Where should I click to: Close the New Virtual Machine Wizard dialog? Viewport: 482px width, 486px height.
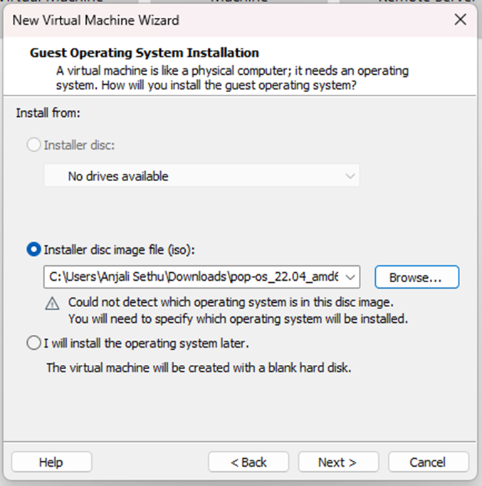point(461,20)
